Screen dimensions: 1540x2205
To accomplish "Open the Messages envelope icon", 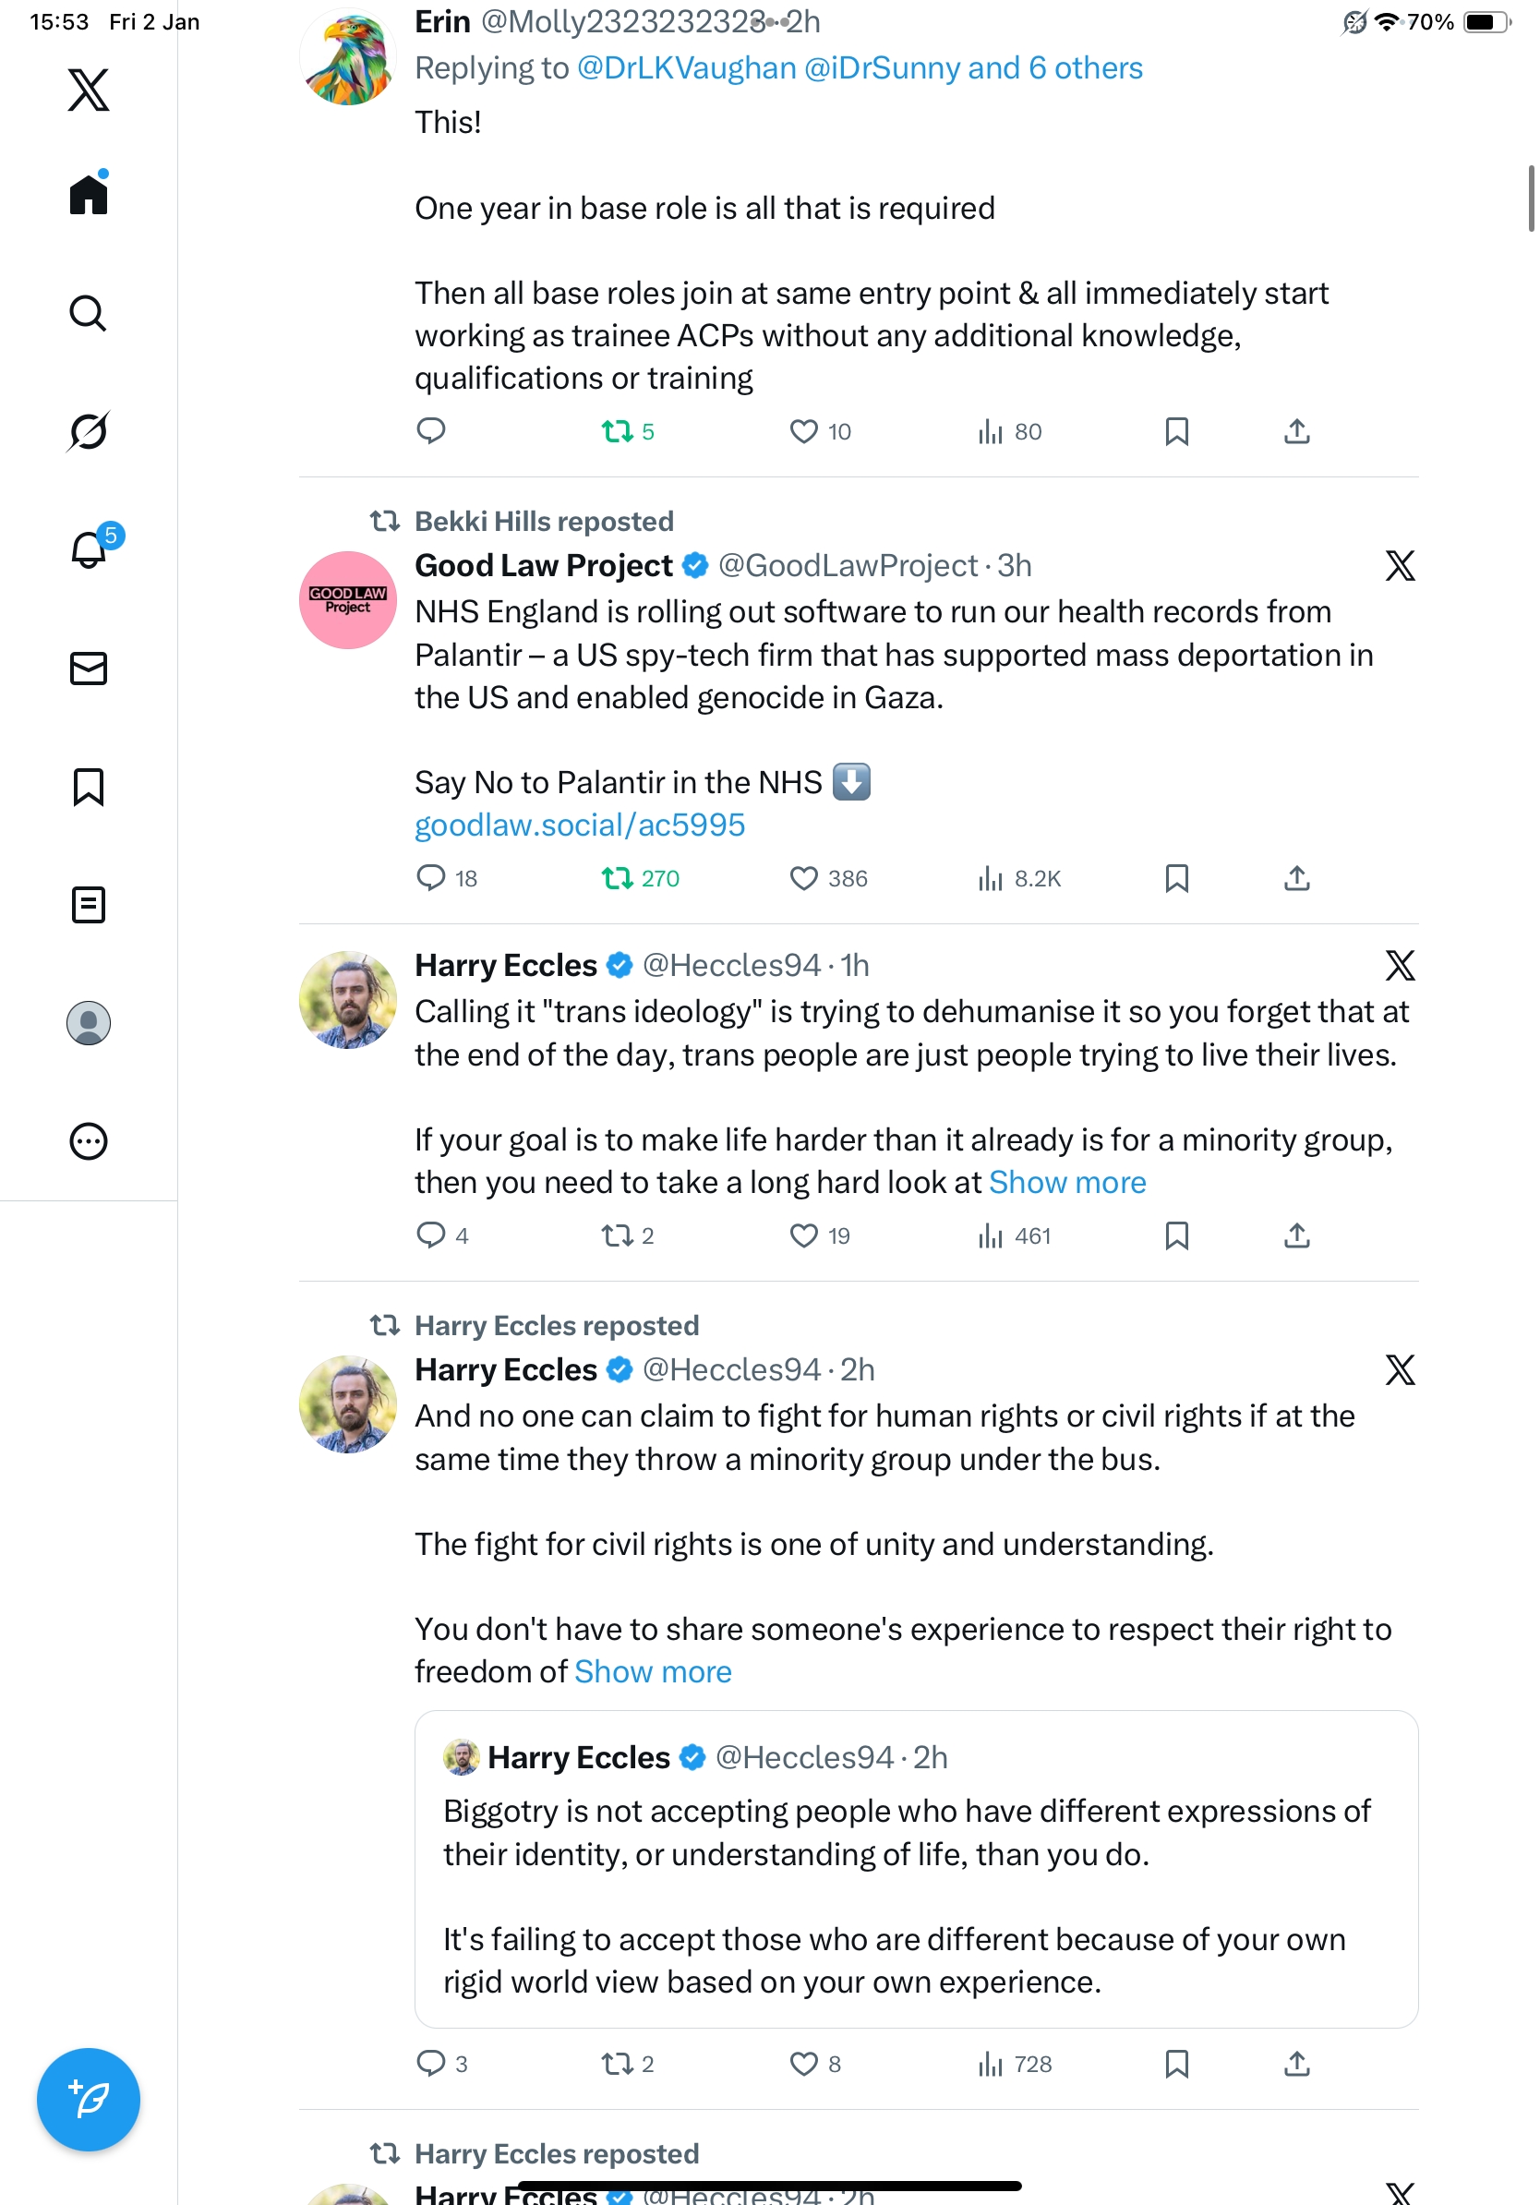I will point(89,669).
